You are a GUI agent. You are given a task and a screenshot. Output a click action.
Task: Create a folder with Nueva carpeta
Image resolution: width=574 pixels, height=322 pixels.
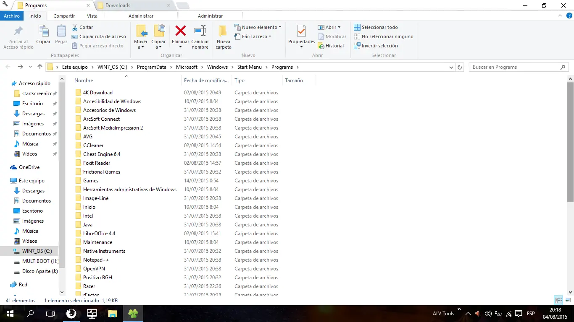click(224, 37)
